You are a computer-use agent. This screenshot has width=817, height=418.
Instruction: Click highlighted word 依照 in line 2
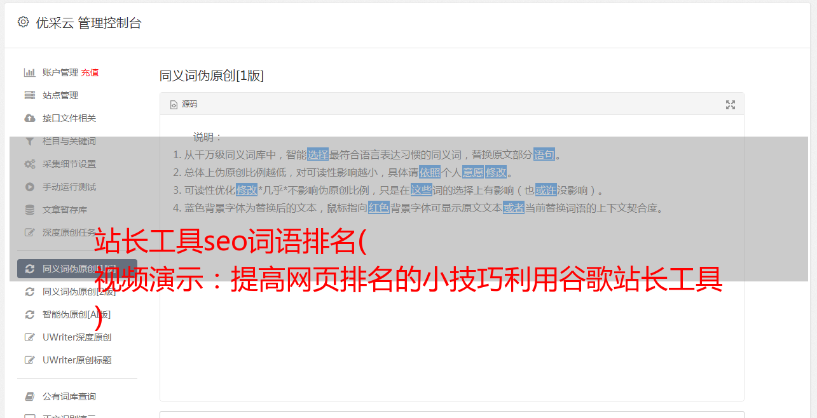pyautogui.click(x=430, y=172)
